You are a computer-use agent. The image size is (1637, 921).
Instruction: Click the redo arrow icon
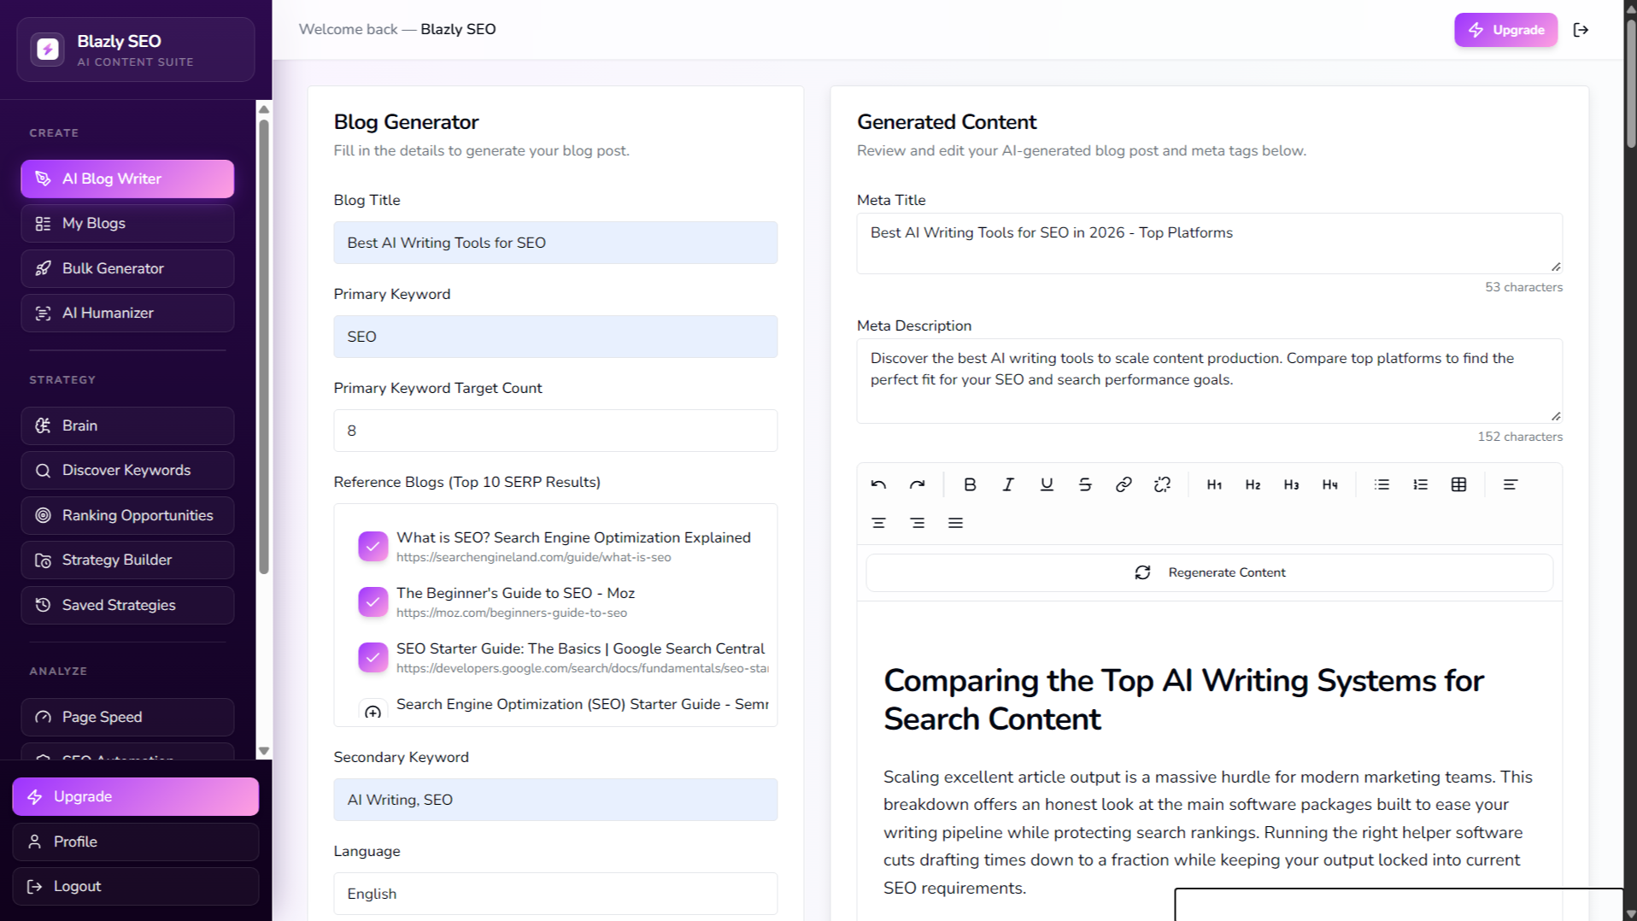pyautogui.click(x=917, y=484)
